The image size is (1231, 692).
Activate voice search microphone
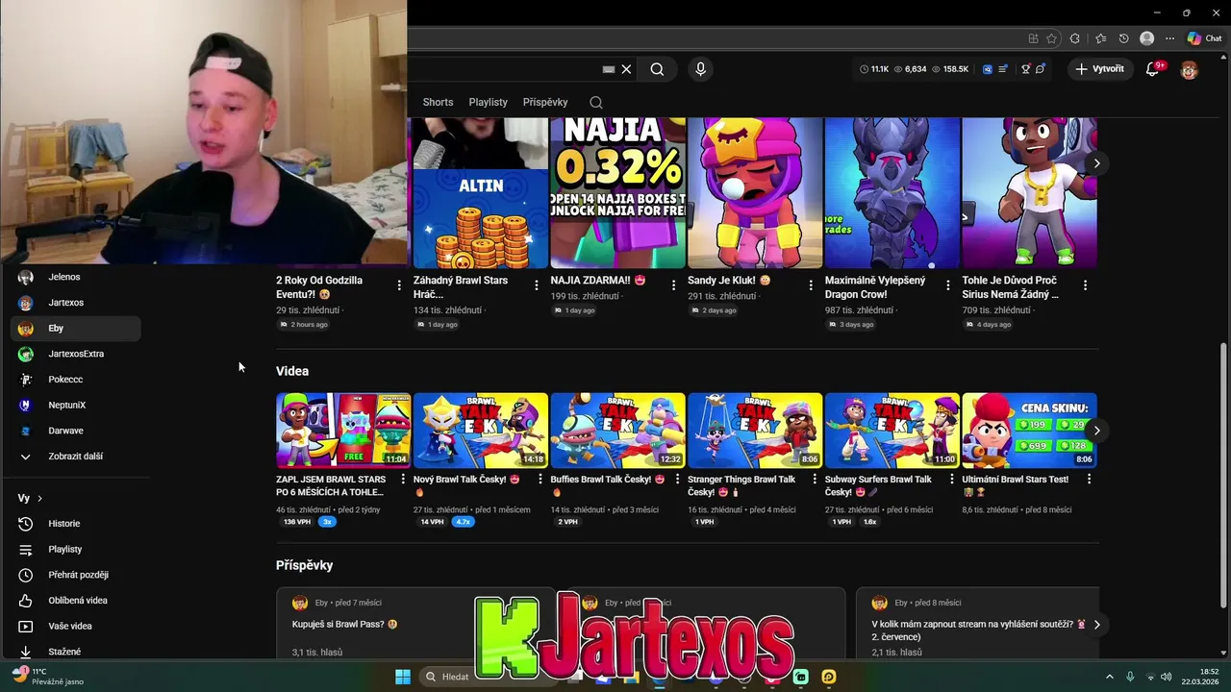[x=700, y=69]
